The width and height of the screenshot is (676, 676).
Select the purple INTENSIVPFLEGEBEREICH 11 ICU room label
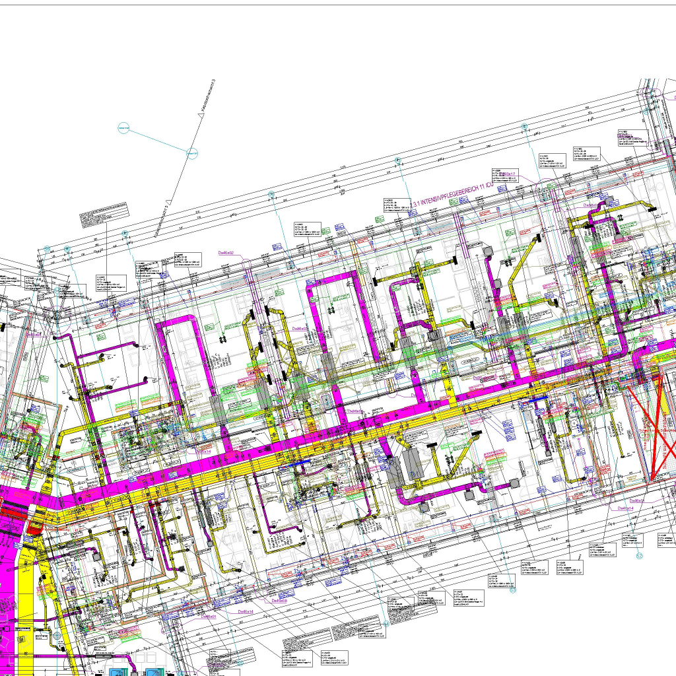tap(453, 195)
